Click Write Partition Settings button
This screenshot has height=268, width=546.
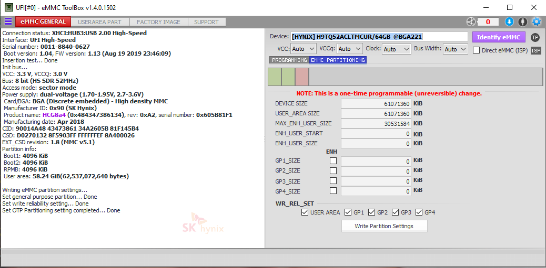tap(384, 226)
